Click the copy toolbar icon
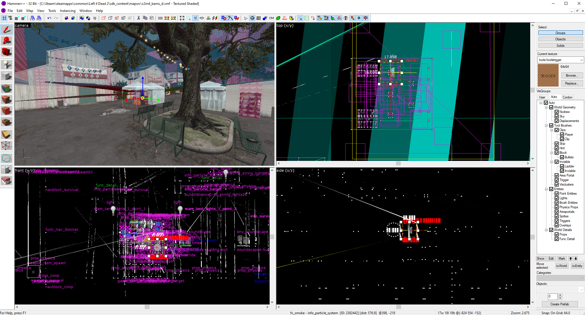This screenshot has width=585, height=315. pyautogui.click(x=145, y=18)
